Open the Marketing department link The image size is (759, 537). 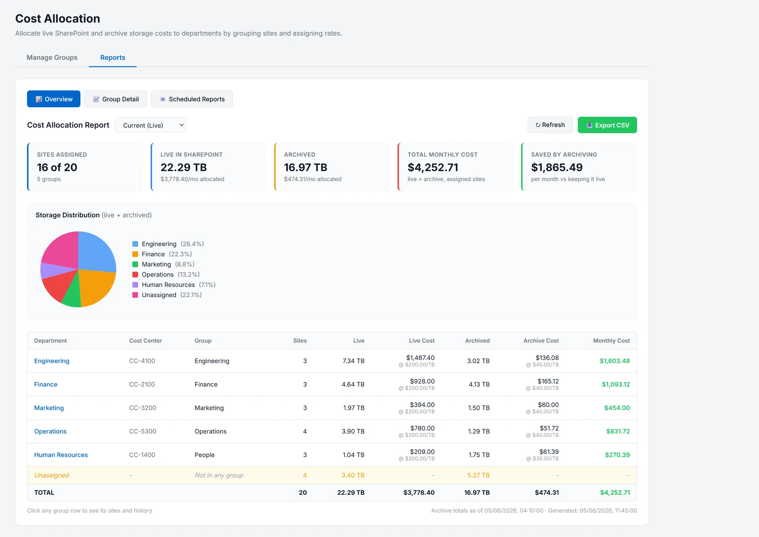(x=49, y=408)
